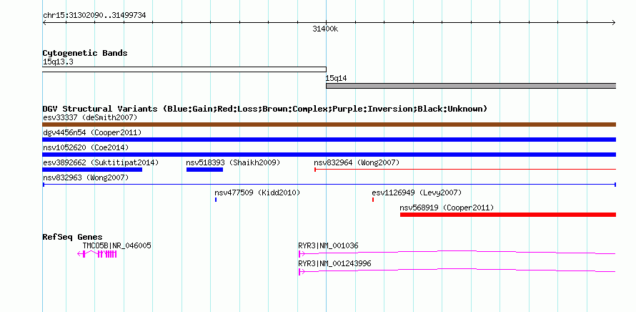The image size is (636, 312).
Task: Select the DGV Structural Variants track title
Action: (265, 109)
